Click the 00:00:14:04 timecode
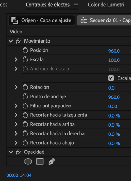 pos(19,175)
